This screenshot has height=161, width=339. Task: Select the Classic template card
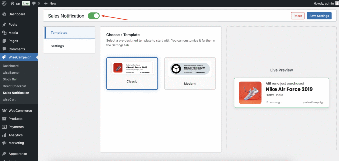click(132, 73)
